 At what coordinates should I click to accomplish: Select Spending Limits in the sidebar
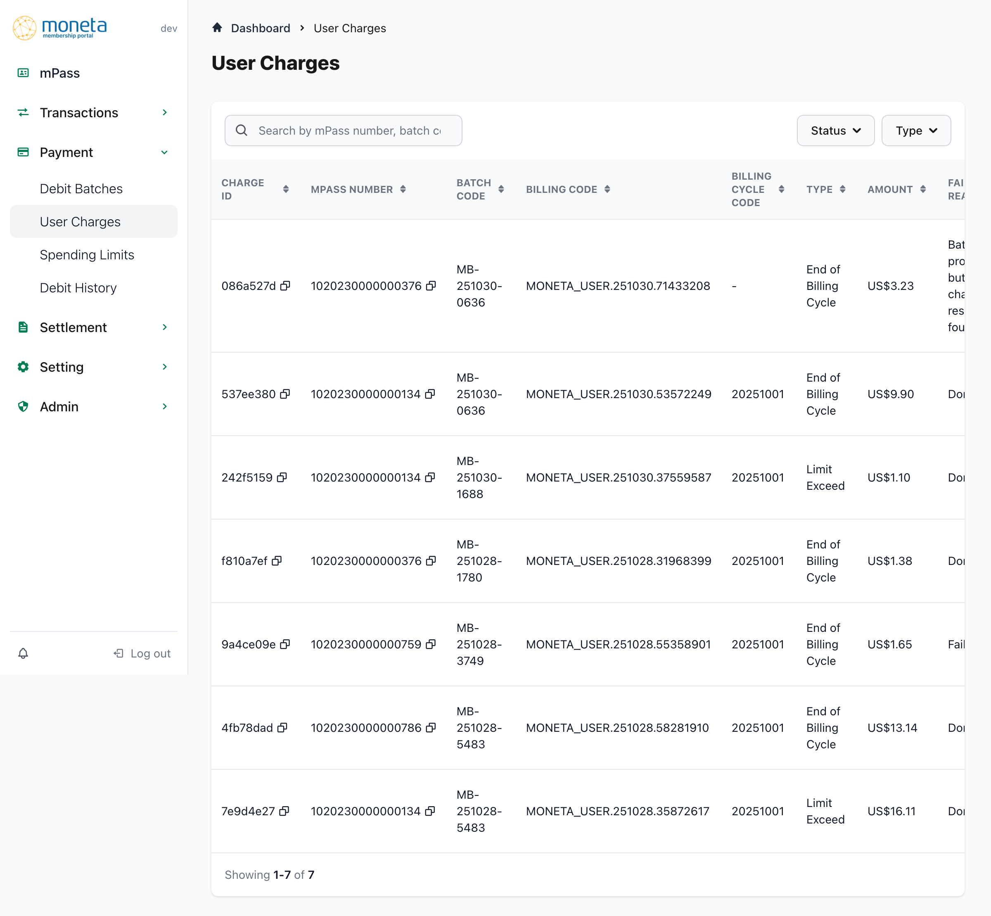87,254
